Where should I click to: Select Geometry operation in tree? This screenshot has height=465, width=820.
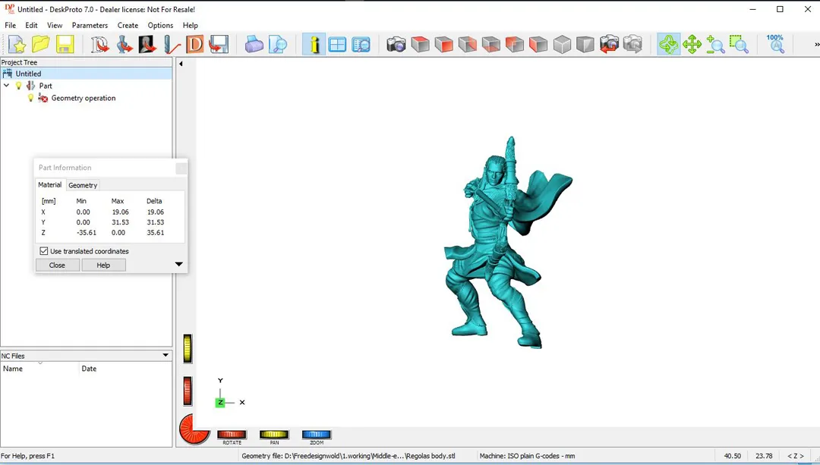click(x=84, y=98)
